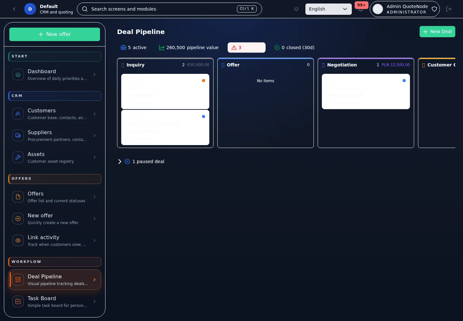Click the Customer column header icon
The width and height of the screenshot is (463, 321).
tap(424, 65)
